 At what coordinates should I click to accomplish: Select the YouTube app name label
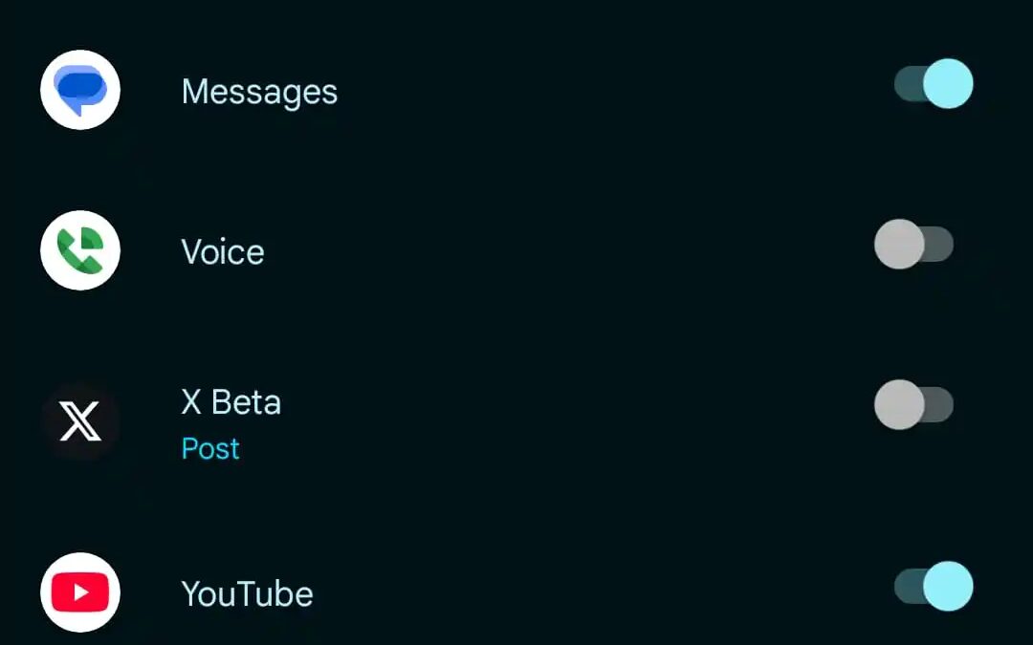[247, 594]
